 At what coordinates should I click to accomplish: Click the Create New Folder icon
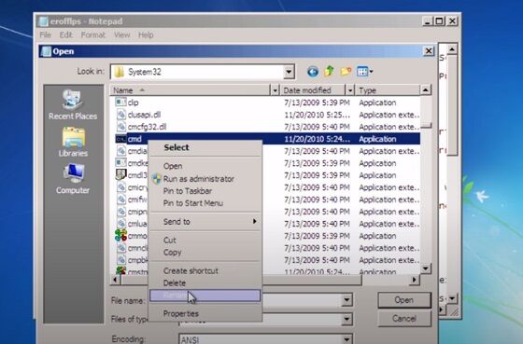click(346, 71)
